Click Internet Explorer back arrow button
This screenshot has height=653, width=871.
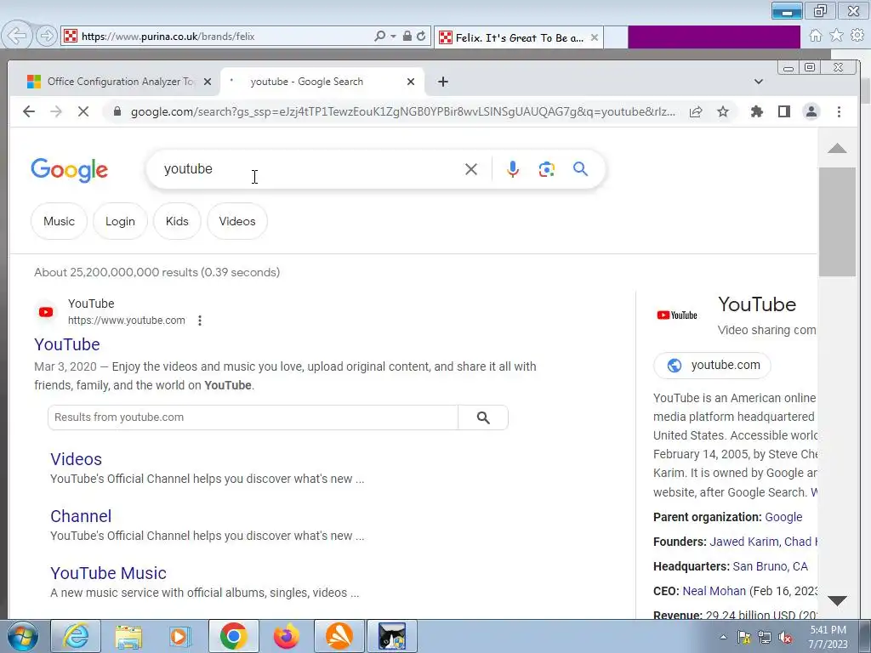17,36
